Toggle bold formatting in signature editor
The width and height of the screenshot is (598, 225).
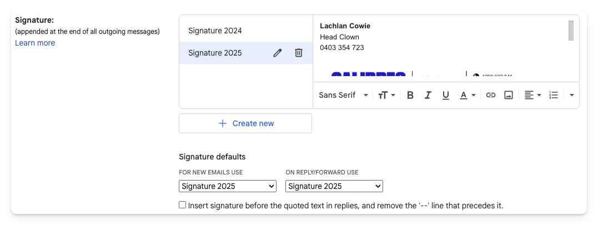(410, 95)
